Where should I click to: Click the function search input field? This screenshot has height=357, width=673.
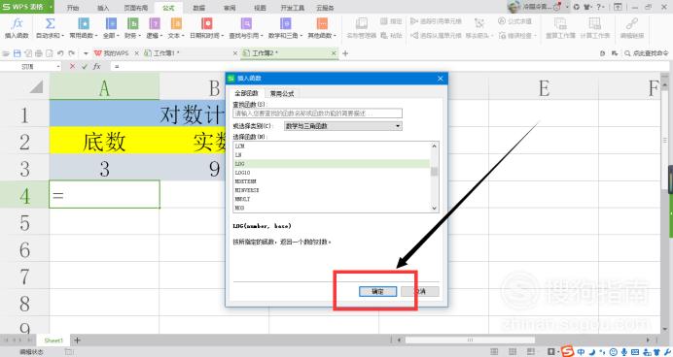(x=318, y=114)
